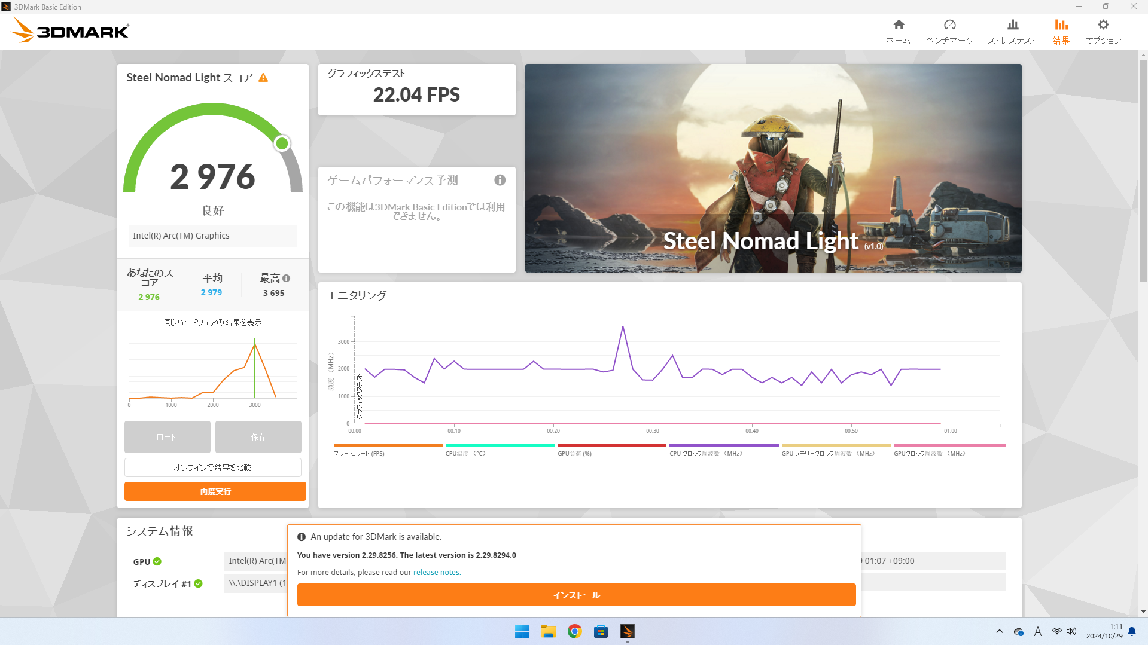Toggle GPUメモリークロック周波数 legend series

pos(828,454)
